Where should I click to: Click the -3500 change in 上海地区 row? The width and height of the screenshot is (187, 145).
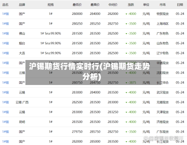[x=131, y=23]
